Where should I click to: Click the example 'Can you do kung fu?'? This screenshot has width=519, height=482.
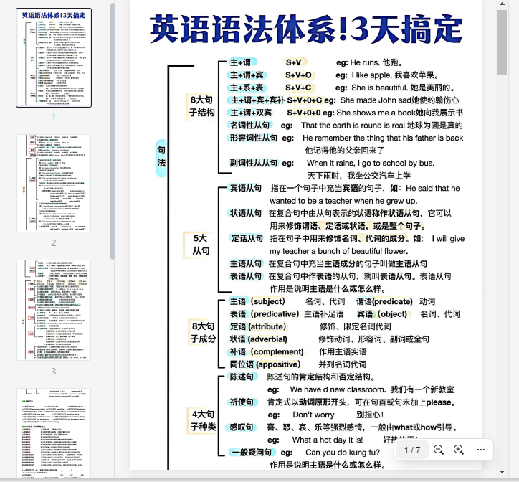coord(343,453)
